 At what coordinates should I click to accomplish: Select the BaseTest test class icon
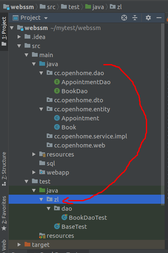(x=57, y=226)
